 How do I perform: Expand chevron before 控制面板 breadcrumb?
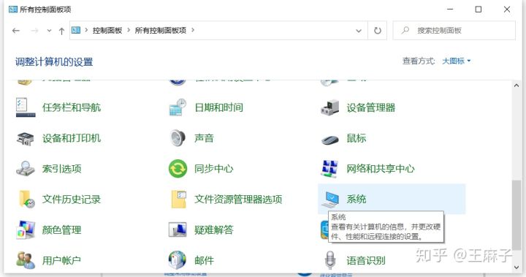pos(86,30)
